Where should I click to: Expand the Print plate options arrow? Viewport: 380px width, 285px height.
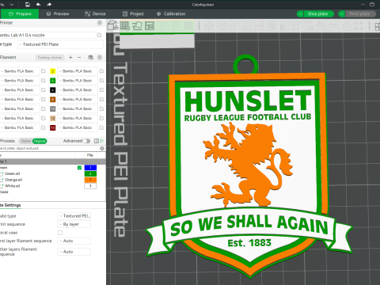click(342, 13)
